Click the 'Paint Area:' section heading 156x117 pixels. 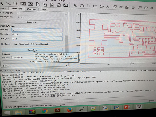[x=7, y=26]
